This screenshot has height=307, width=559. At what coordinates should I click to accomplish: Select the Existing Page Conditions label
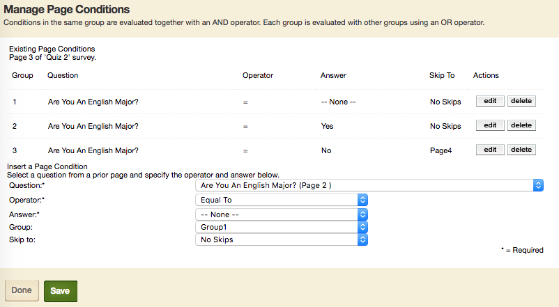52,49
